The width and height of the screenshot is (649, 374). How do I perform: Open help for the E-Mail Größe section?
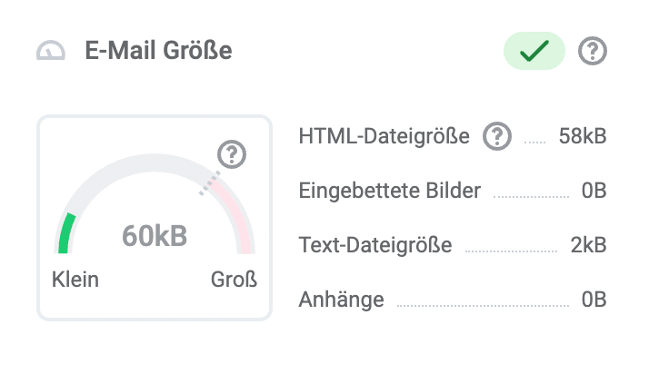[593, 51]
